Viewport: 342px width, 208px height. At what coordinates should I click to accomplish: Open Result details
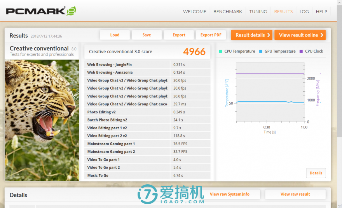252,35
